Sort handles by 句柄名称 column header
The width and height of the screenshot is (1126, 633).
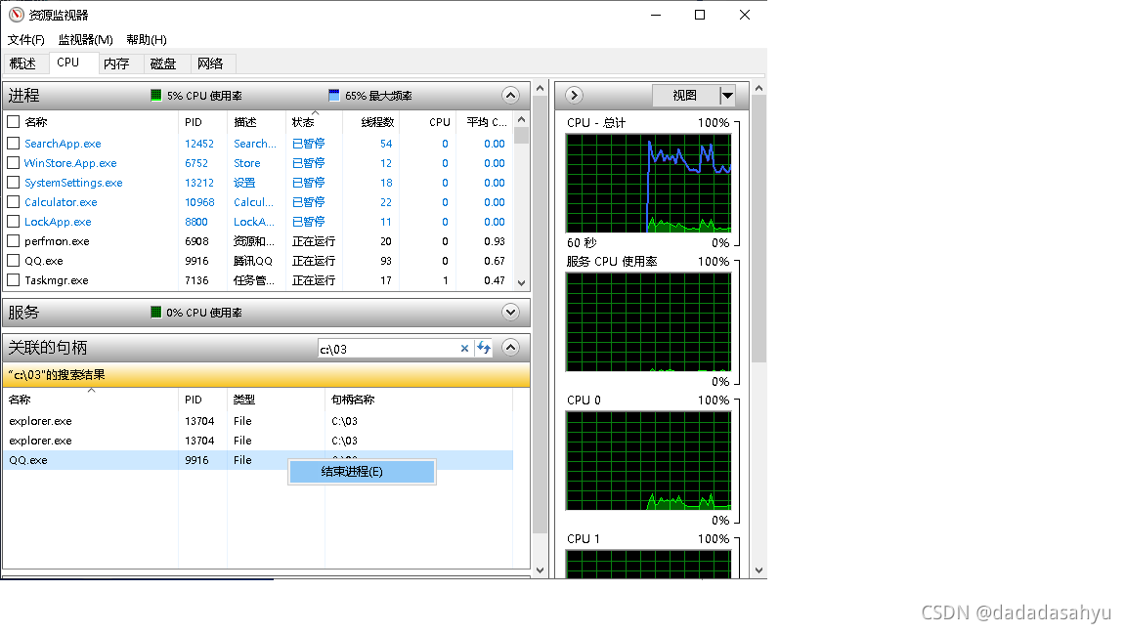[418, 400]
